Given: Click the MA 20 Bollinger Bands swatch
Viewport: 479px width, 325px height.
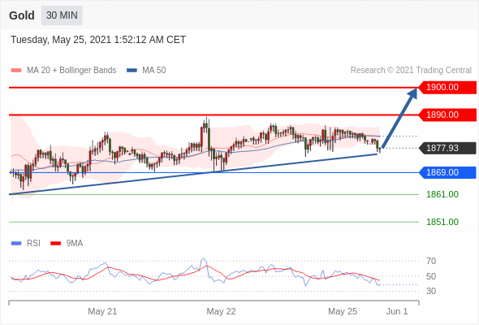Looking at the screenshot, I should [16, 71].
